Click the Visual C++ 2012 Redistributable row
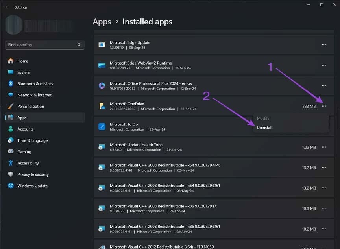 [214, 244]
